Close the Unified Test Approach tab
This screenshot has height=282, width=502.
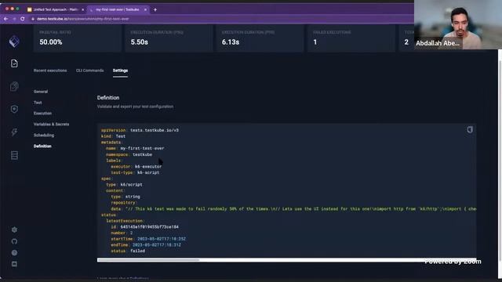[x=83, y=9]
